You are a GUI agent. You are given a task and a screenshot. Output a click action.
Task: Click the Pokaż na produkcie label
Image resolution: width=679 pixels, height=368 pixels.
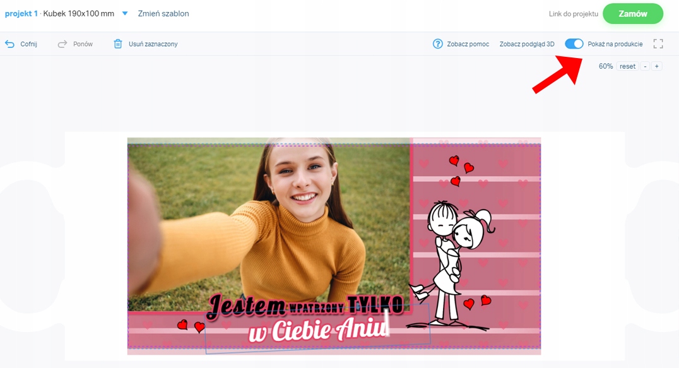[615, 44]
